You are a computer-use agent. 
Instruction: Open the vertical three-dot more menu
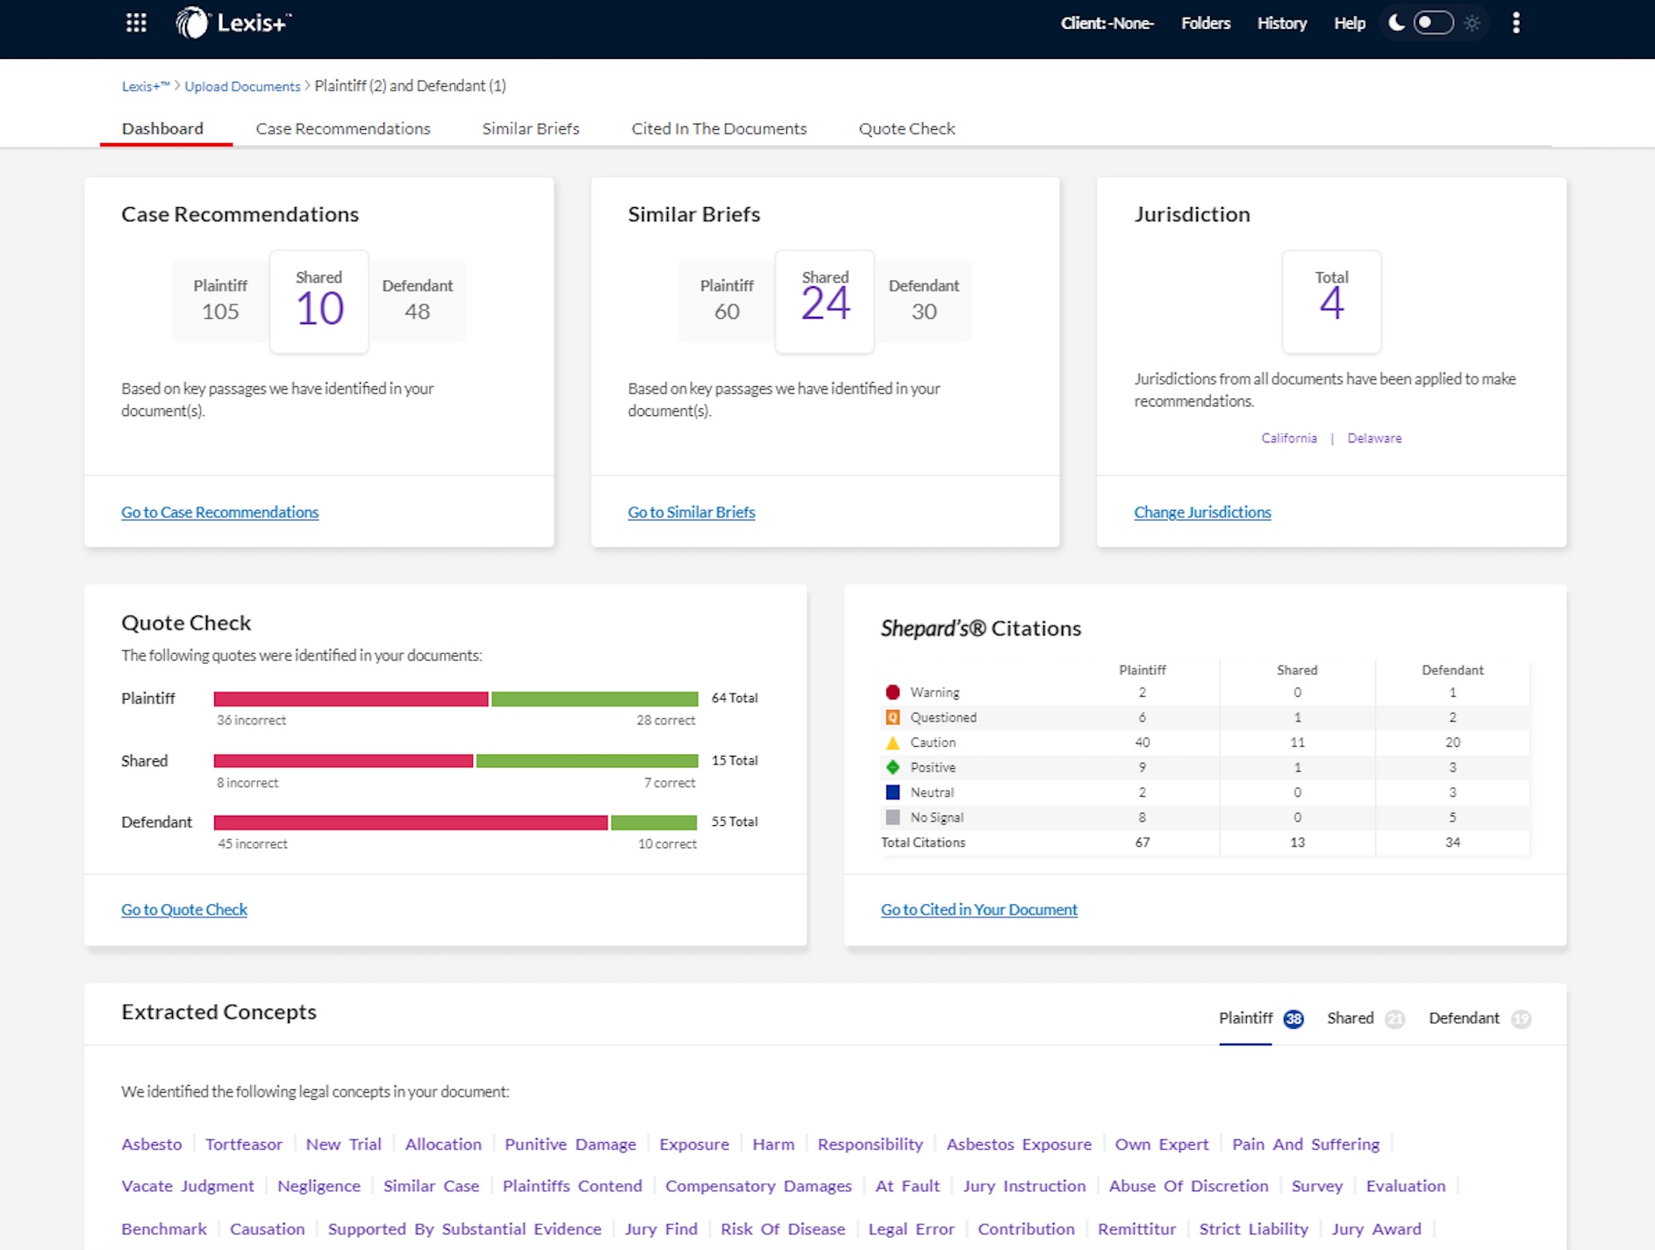1515,23
